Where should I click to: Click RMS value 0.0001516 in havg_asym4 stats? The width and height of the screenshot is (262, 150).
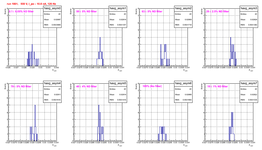56,100
